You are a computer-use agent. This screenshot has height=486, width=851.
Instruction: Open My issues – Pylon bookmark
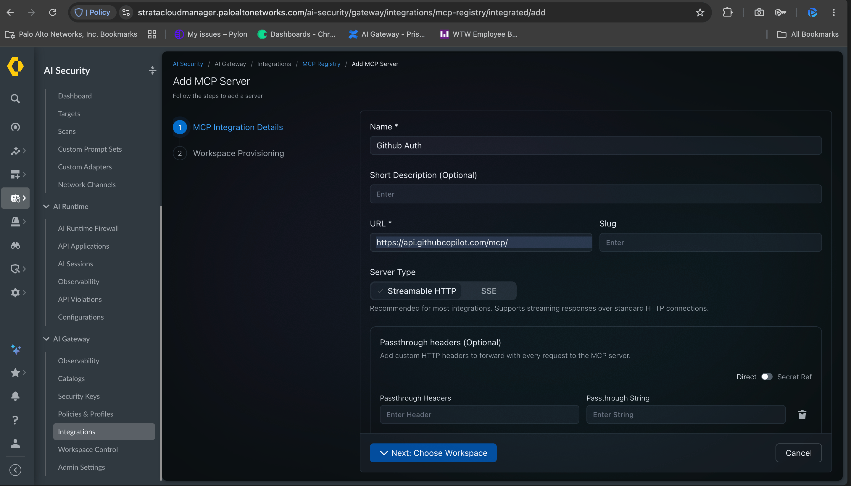[x=211, y=34]
